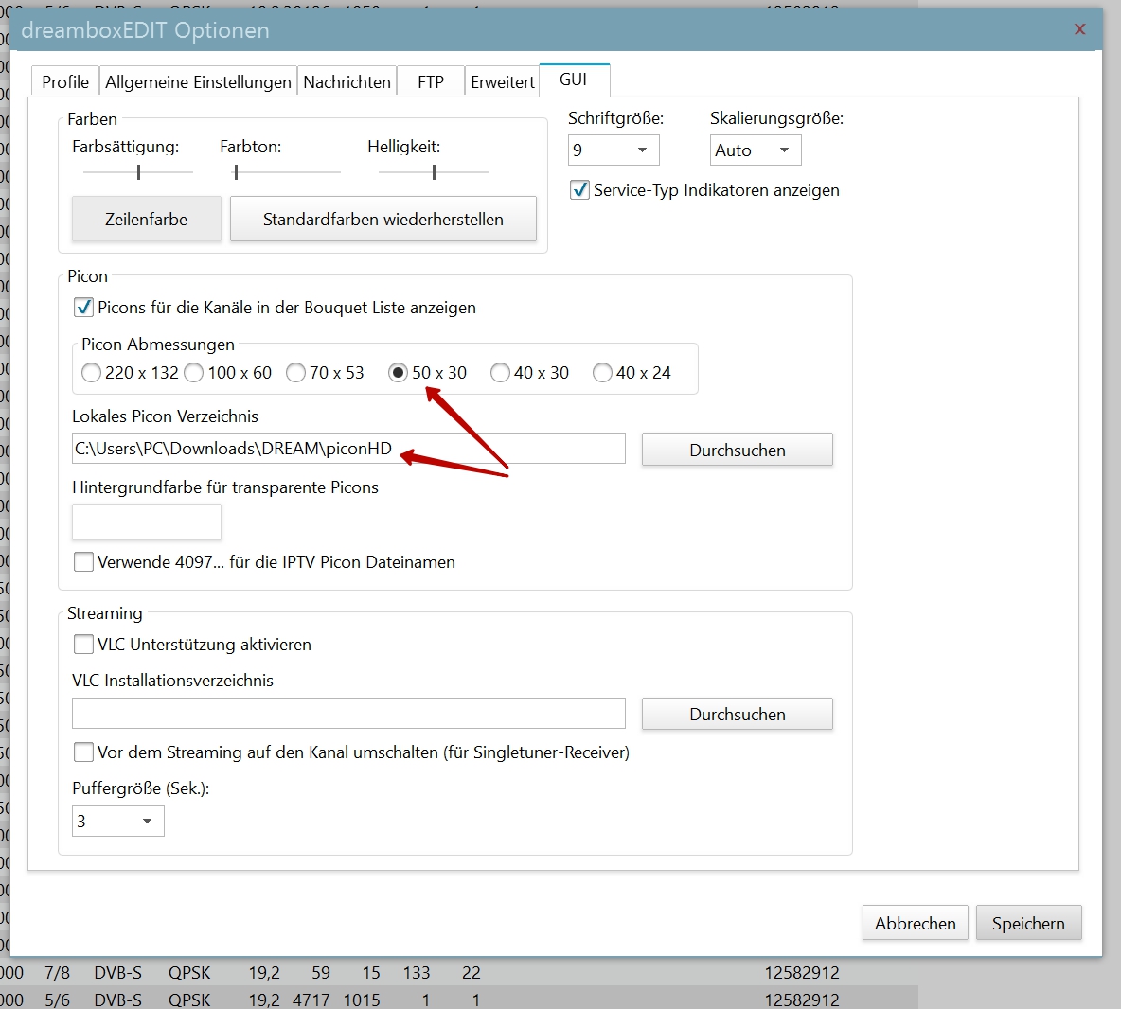This screenshot has height=1009, width=1121.
Task: Check Verwende 4097 für IPTV Picon Dateinamen
Action: tap(84, 562)
